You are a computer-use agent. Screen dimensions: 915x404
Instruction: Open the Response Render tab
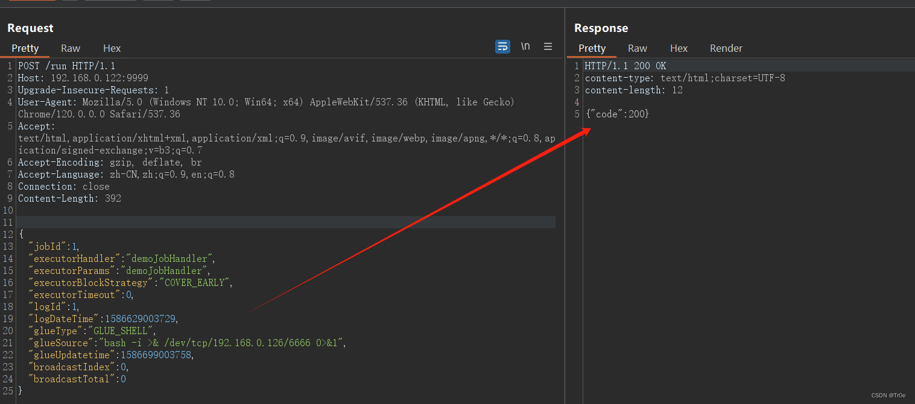pos(726,48)
